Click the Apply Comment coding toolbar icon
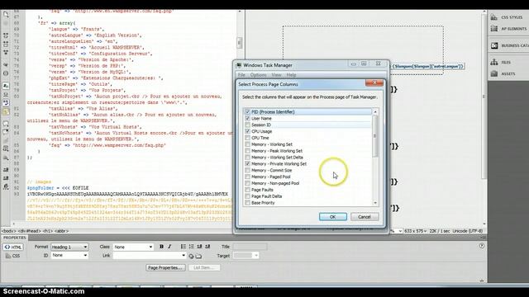The image size is (529, 297). pyautogui.click(x=6, y=124)
